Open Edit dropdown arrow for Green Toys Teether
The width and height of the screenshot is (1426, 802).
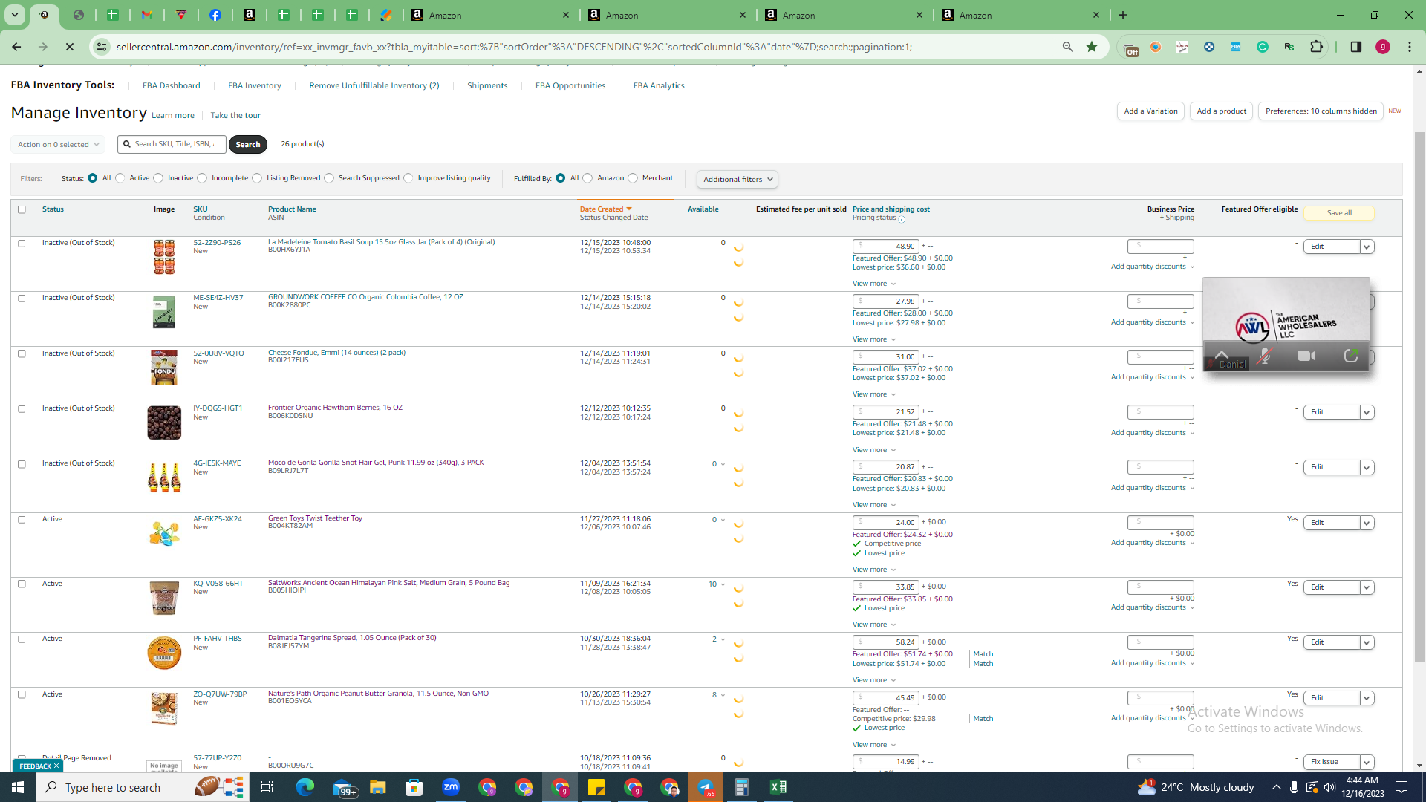(1367, 523)
